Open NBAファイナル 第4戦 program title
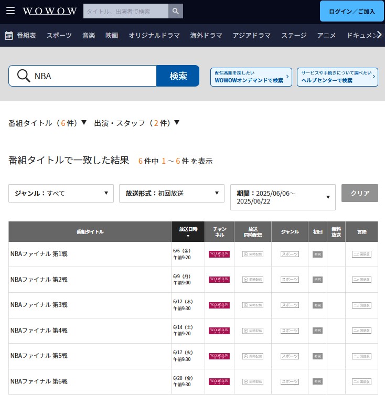 click(x=39, y=331)
